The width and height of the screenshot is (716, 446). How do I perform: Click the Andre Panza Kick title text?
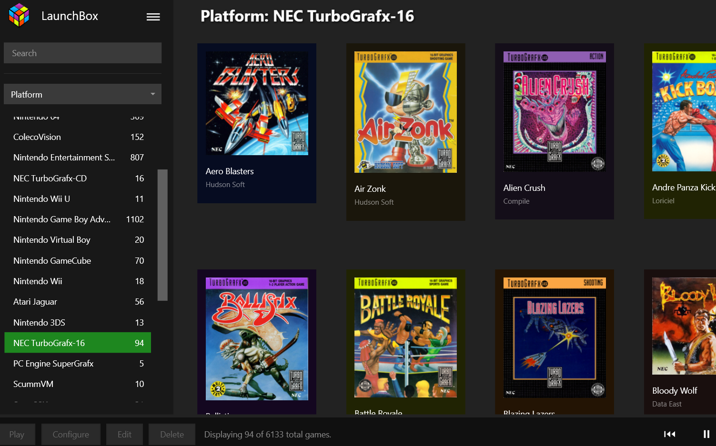tap(684, 188)
